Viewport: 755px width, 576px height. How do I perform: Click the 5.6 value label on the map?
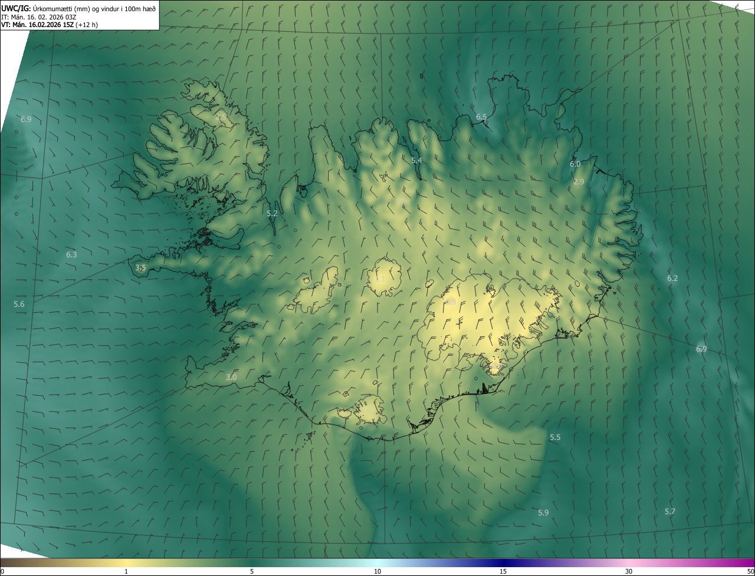tap(19, 304)
